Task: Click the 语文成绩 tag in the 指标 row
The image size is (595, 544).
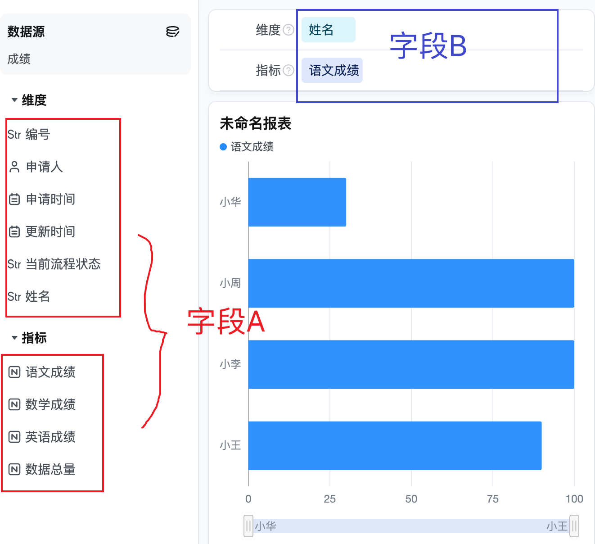Action: pos(332,70)
